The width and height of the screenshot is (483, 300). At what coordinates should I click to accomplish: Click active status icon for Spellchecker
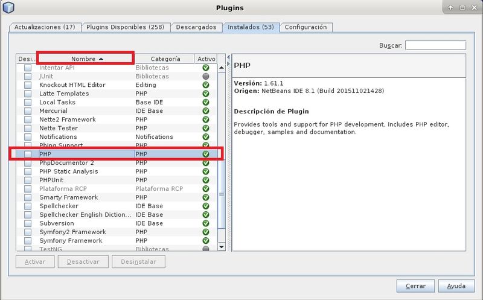click(x=206, y=206)
